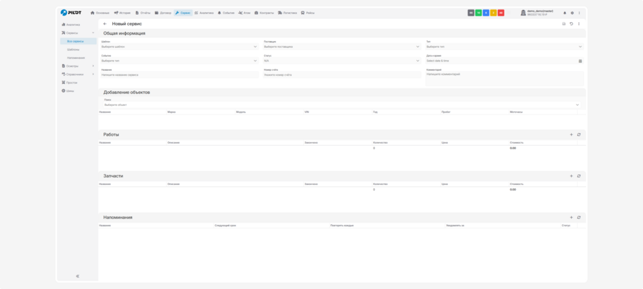The width and height of the screenshot is (643, 289).
Task: Open the settings gear in the top bar
Action: (572, 13)
